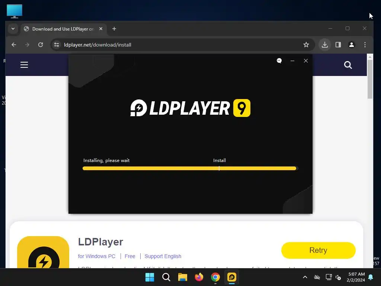The image size is (381, 286).
Task: Click the LDPlayer heading text
Action: point(100,242)
